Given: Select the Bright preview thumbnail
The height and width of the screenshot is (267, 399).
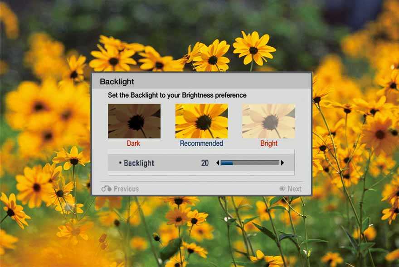Looking at the screenshot, I should tap(268, 121).
